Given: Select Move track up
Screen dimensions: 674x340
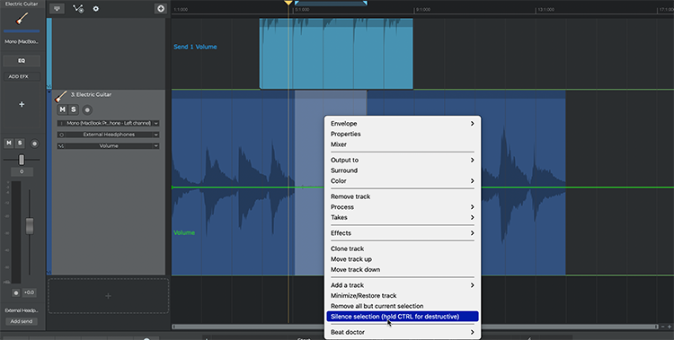Looking at the screenshot, I should (x=403, y=259).
